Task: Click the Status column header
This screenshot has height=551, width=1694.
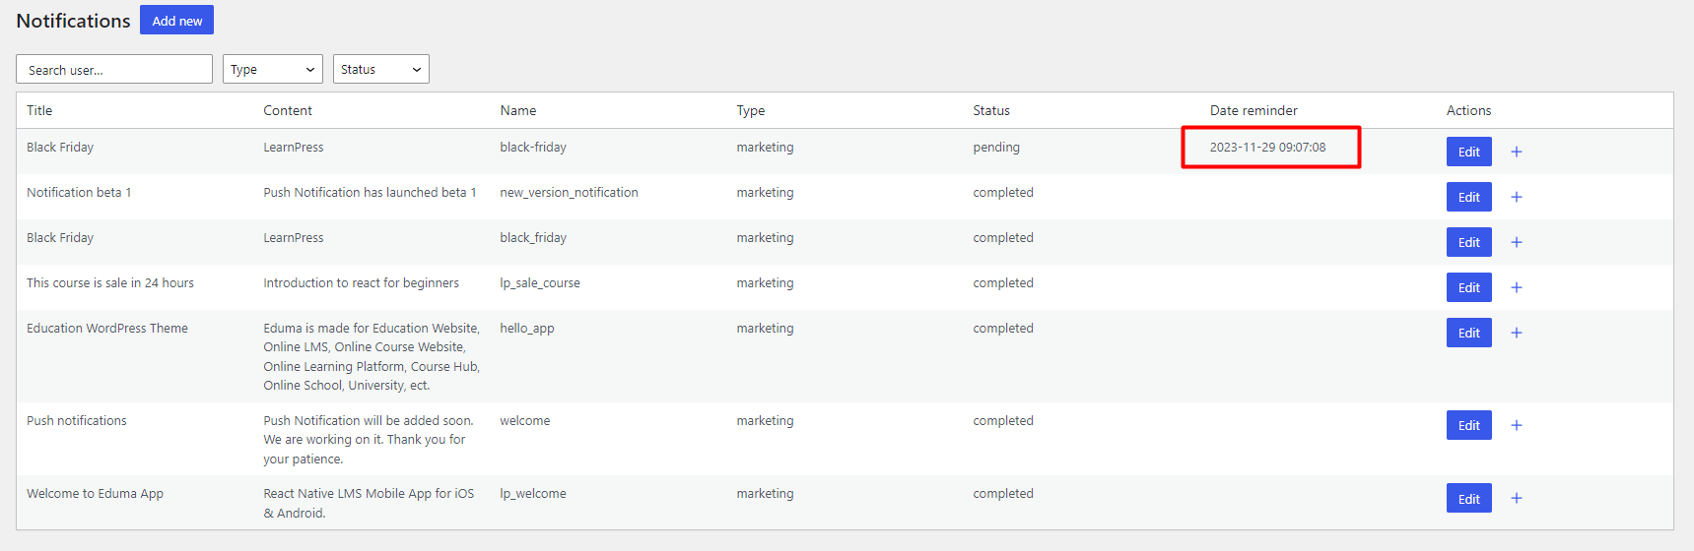Action: pyautogui.click(x=991, y=110)
